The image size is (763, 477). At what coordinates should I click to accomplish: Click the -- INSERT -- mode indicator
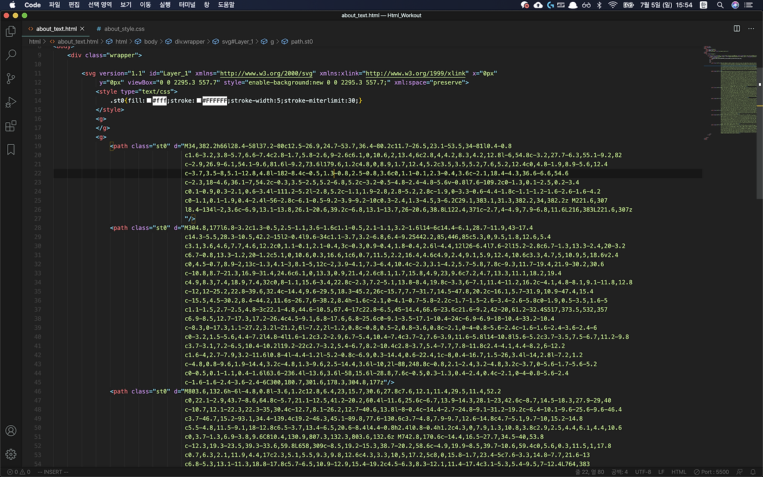tap(53, 472)
